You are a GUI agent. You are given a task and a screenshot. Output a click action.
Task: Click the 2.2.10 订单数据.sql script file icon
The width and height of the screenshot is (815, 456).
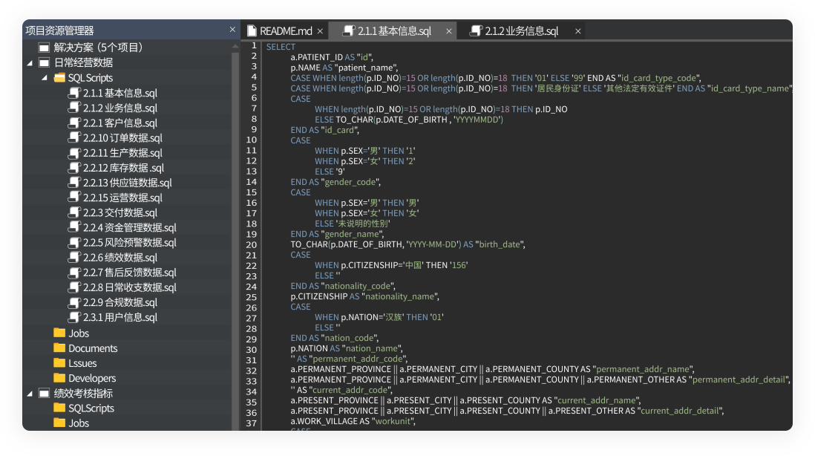coord(73,138)
